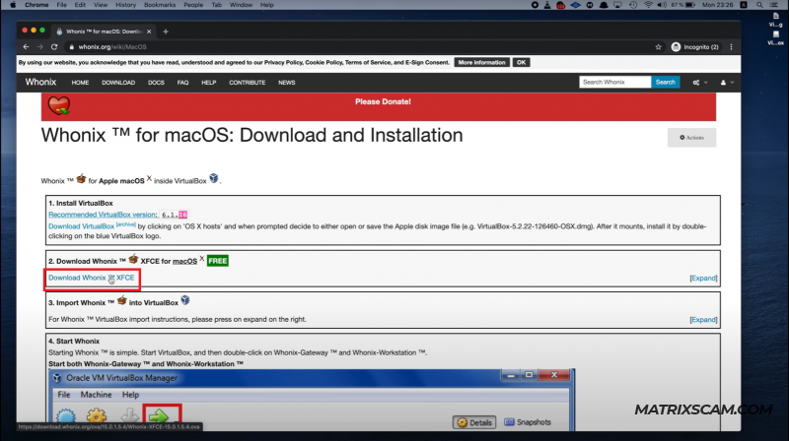
Task: Click the Time Machine icon in menu bar
Action: point(633,5)
